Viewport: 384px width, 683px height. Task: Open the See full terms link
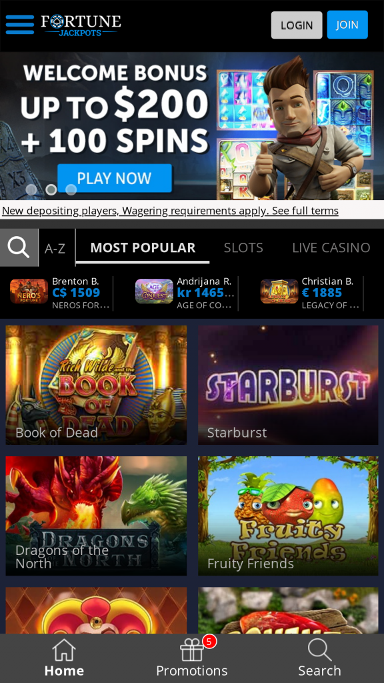click(305, 211)
